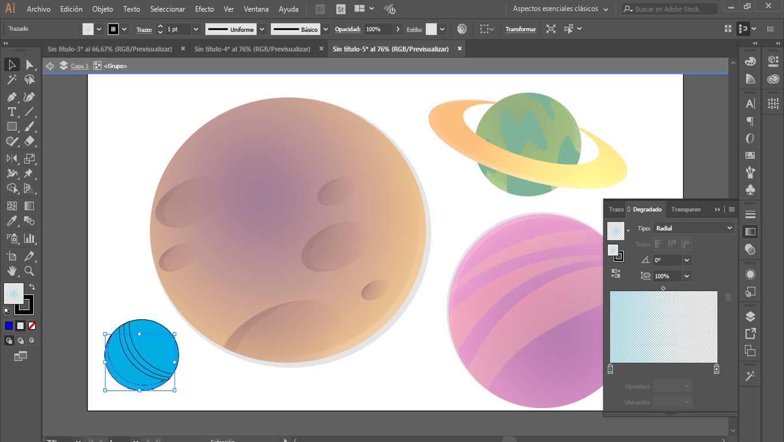
Task: Select the Eraser tool
Action: pos(29,141)
